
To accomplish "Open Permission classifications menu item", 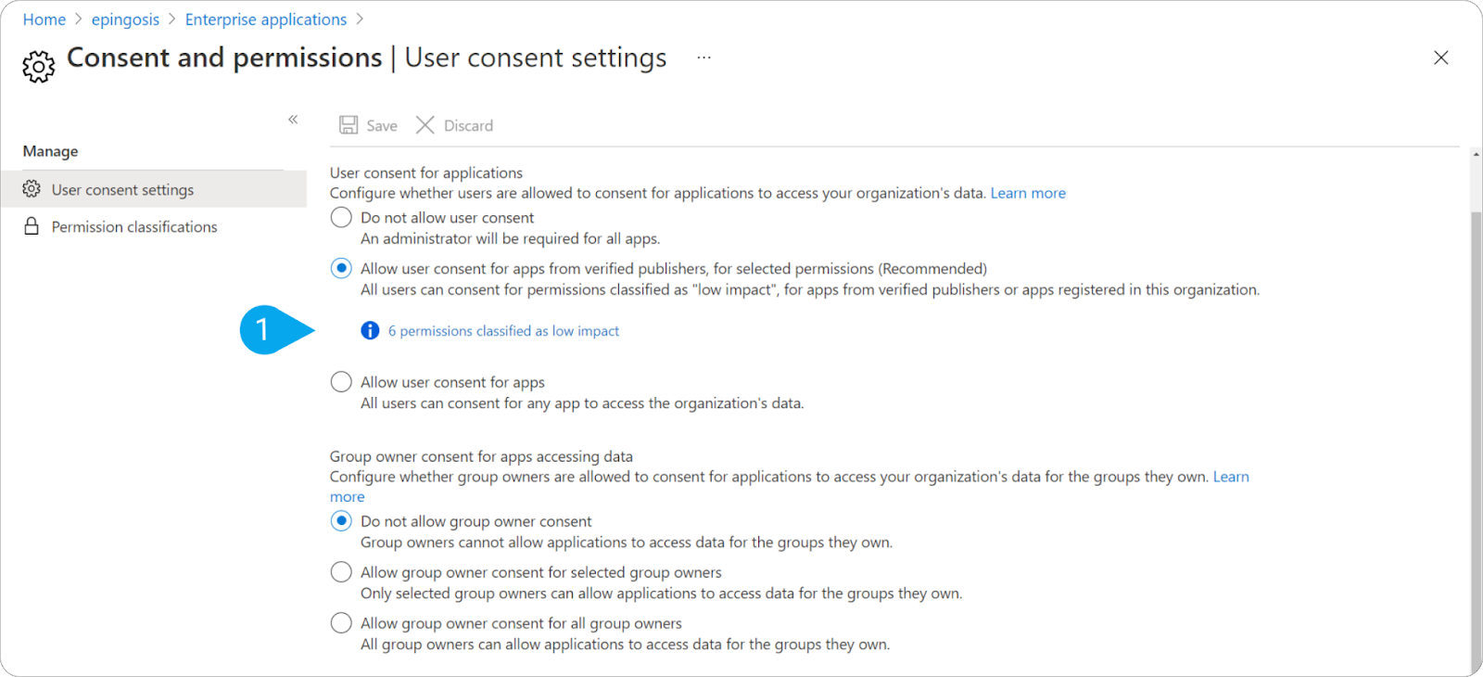I will coord(134,226).
